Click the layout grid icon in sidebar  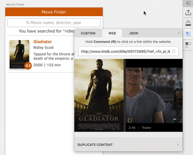point(188,45)
